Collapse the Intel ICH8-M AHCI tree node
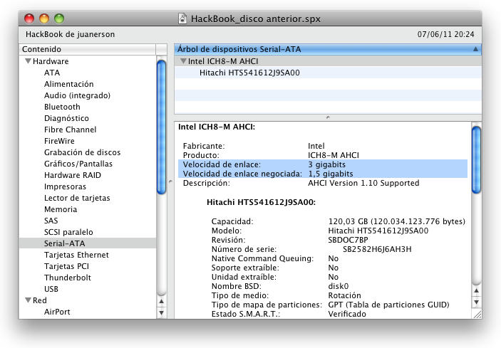This screenshot has width=501, height=348. (x=183, y=61)
